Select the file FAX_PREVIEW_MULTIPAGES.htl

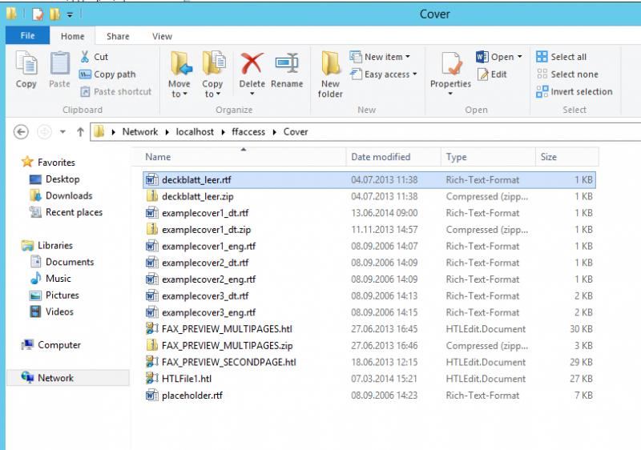click(227, 329)
